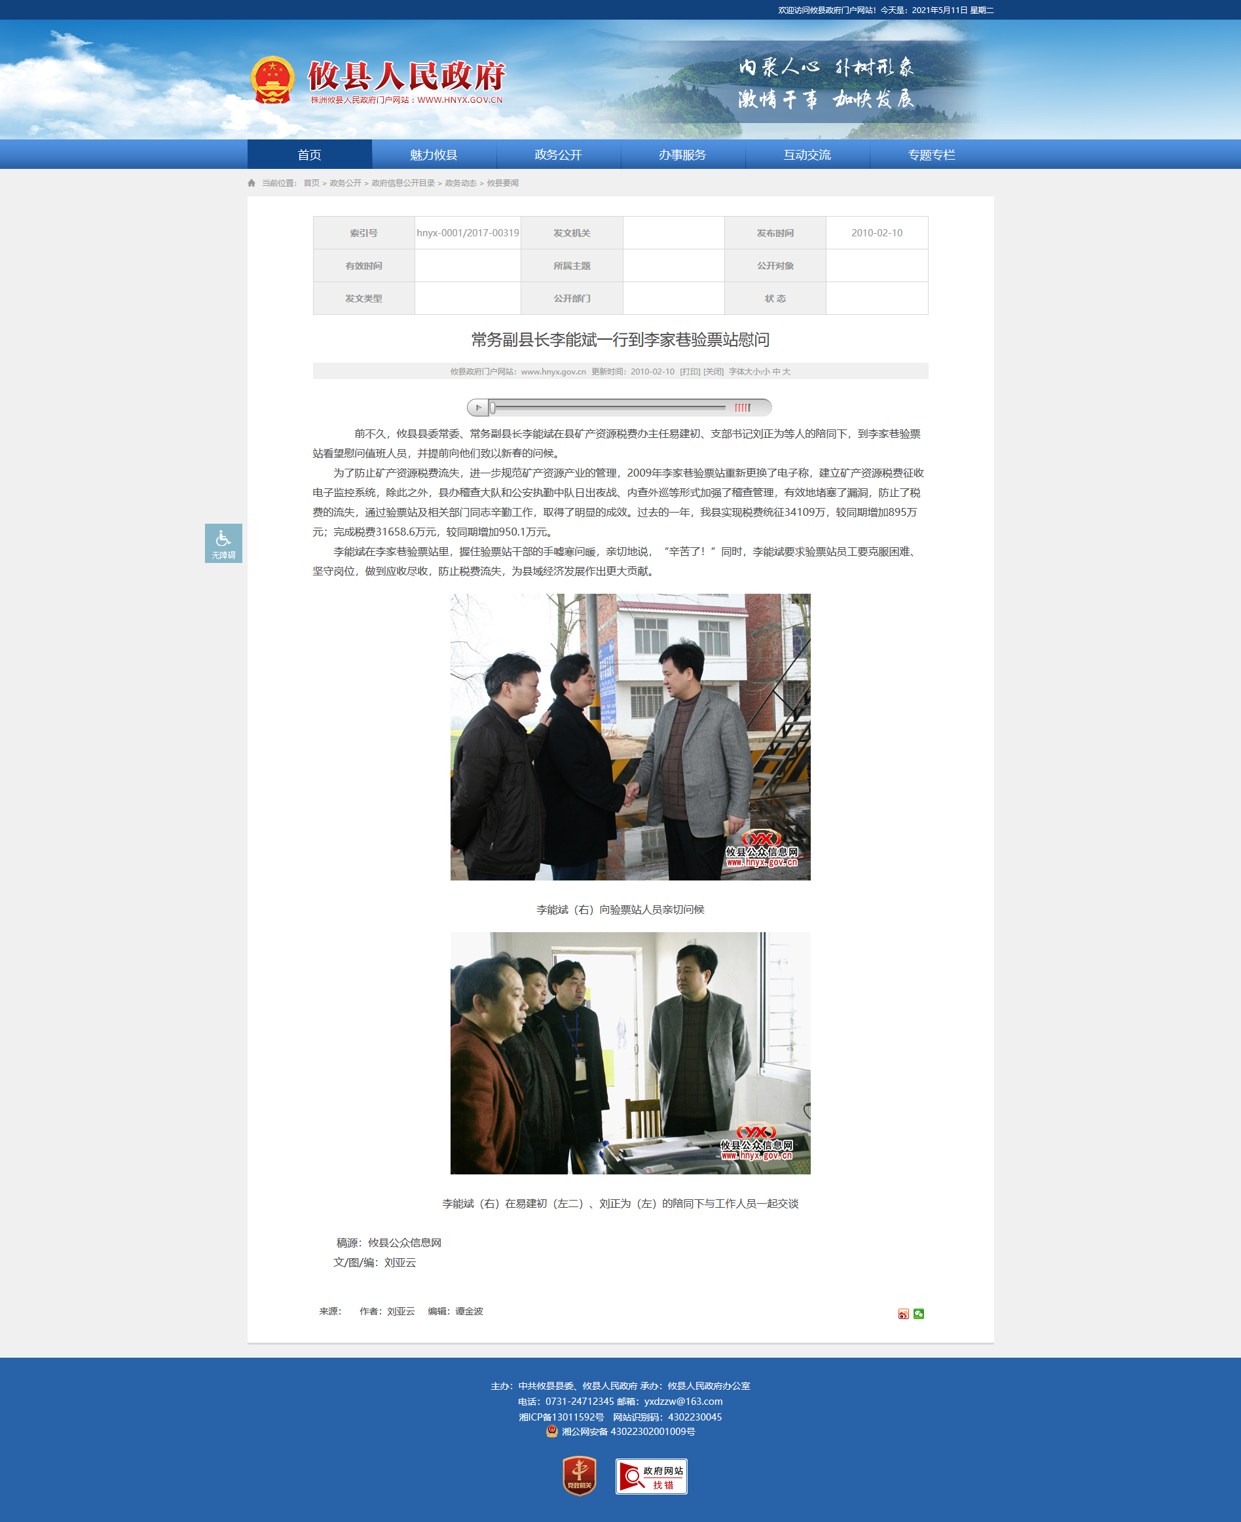Open the 政府网站找错 error report badge
1241x1522 pixels.
point(651,1476)
